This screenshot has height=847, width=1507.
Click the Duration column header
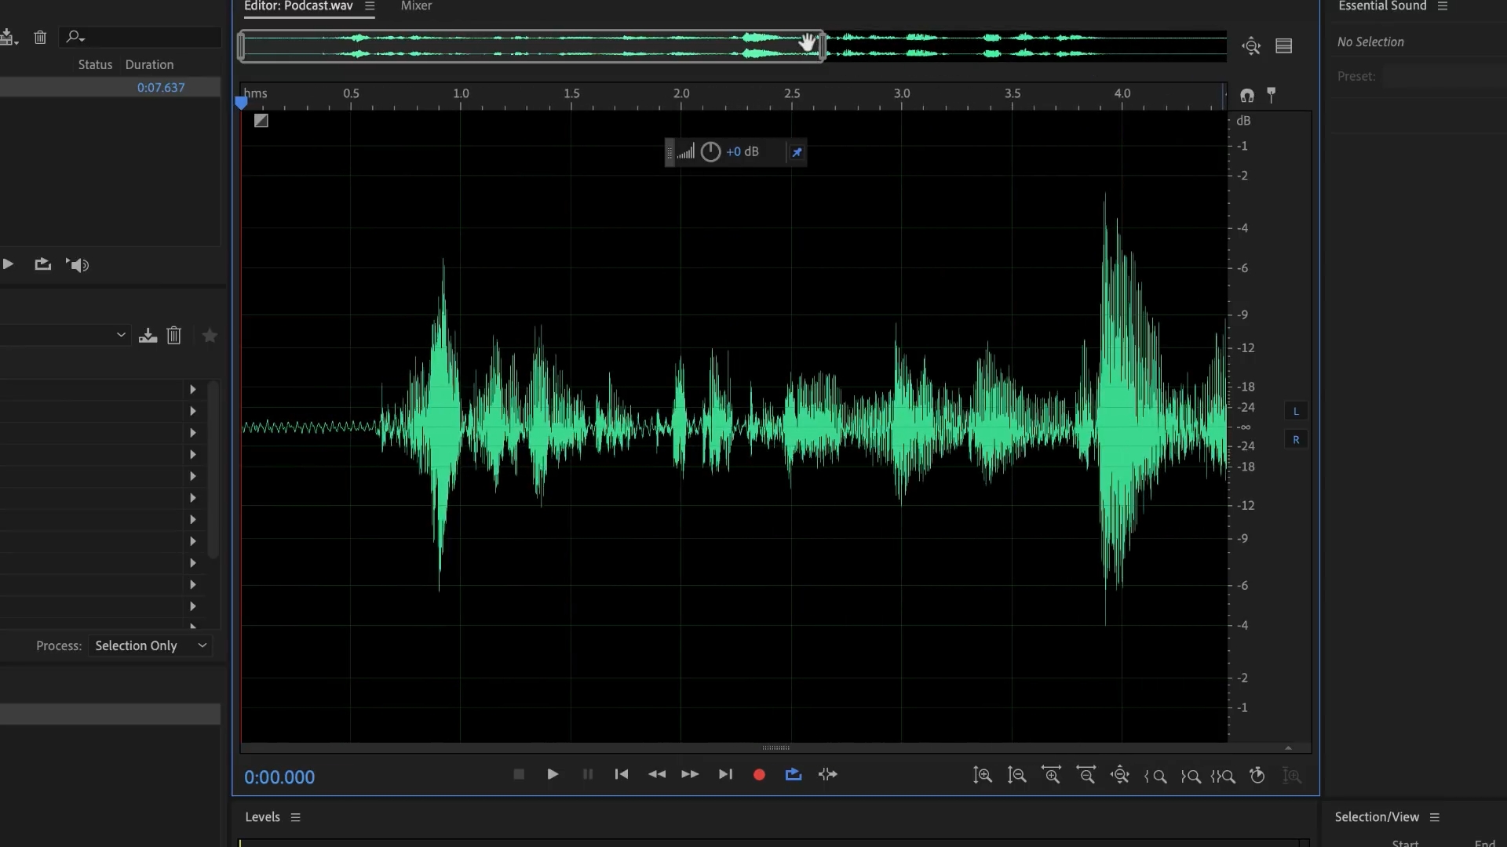click(x=149, y=64)
